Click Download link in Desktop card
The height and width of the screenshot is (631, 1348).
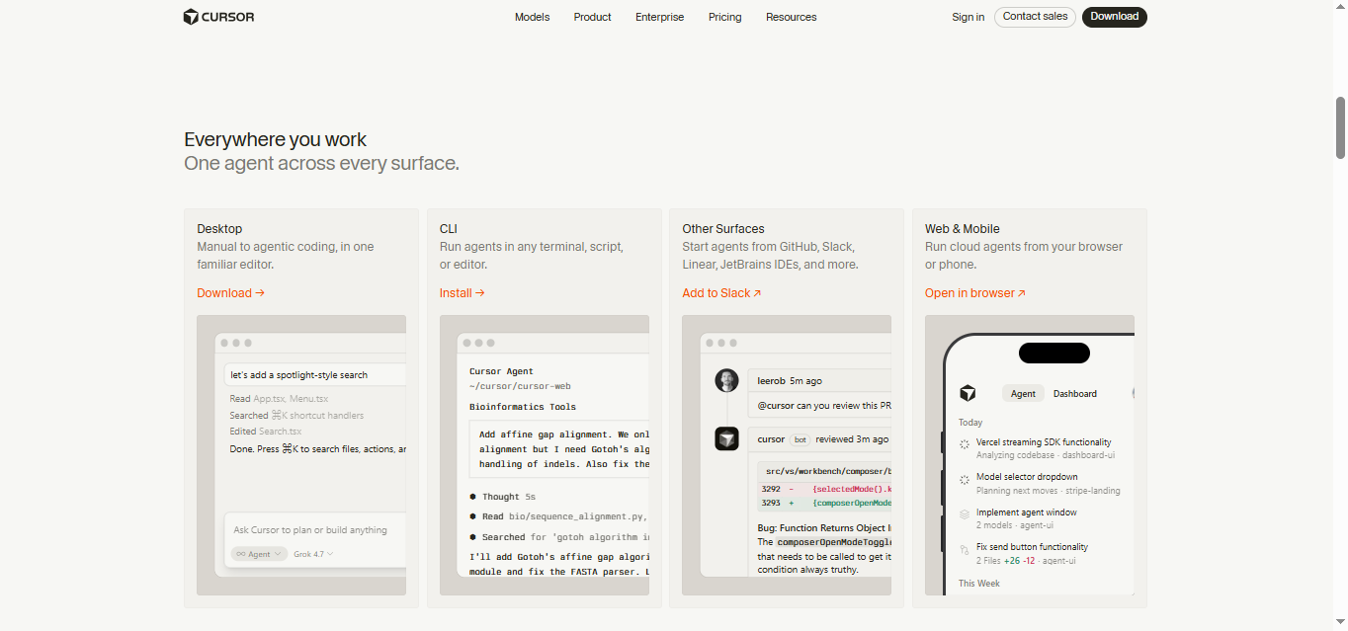[x=230, y=293]
